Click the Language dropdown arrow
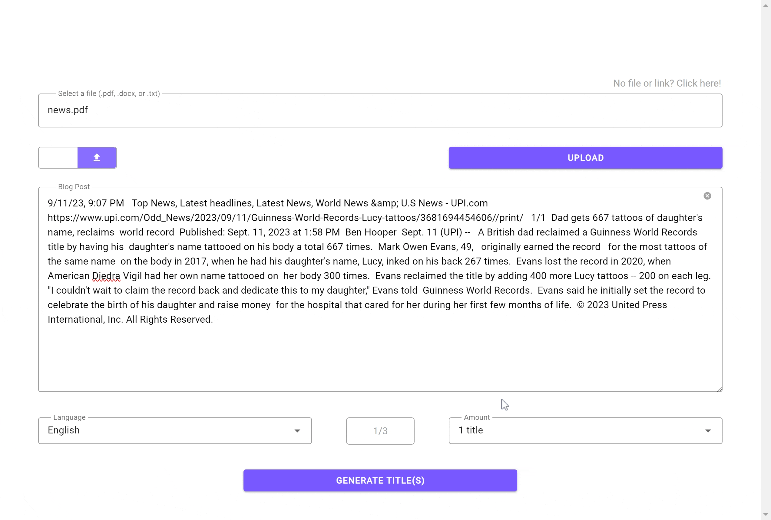The width and height of the screenshot is (771, 520). point(297,431)
